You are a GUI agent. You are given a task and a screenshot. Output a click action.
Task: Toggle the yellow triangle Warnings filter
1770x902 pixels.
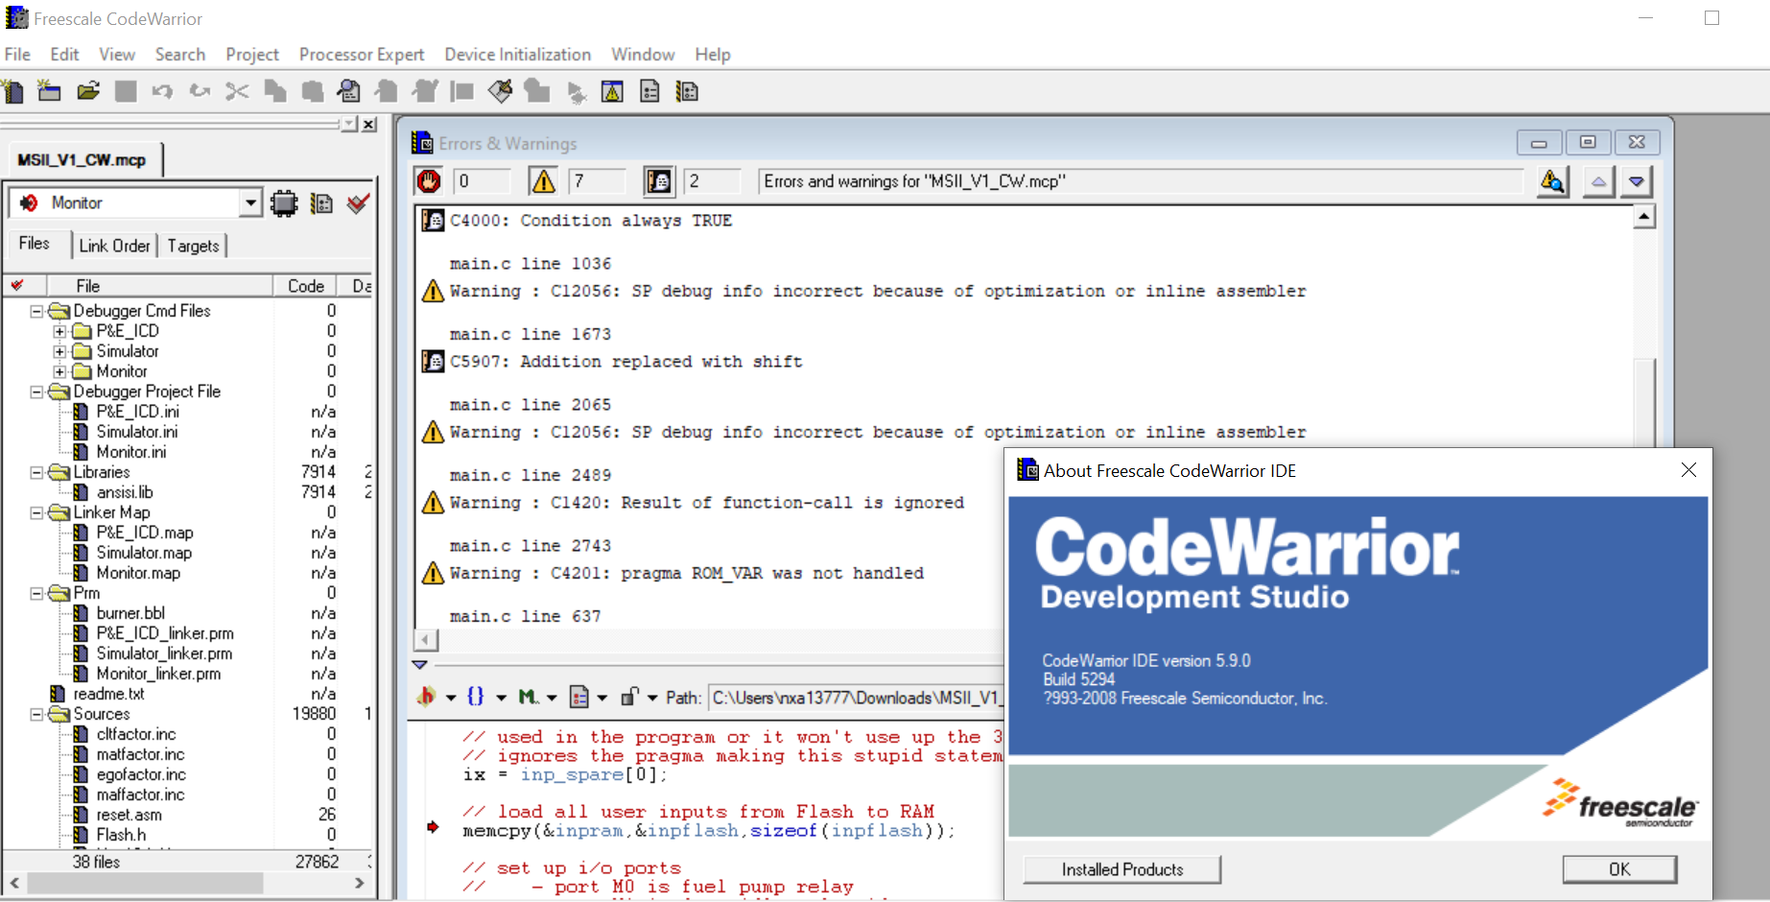(543, 180)
